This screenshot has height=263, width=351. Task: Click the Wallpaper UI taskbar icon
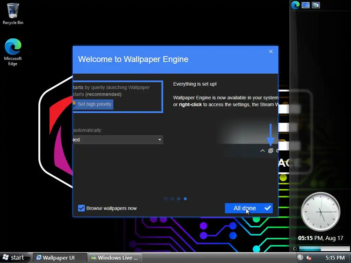pos(39,258)
